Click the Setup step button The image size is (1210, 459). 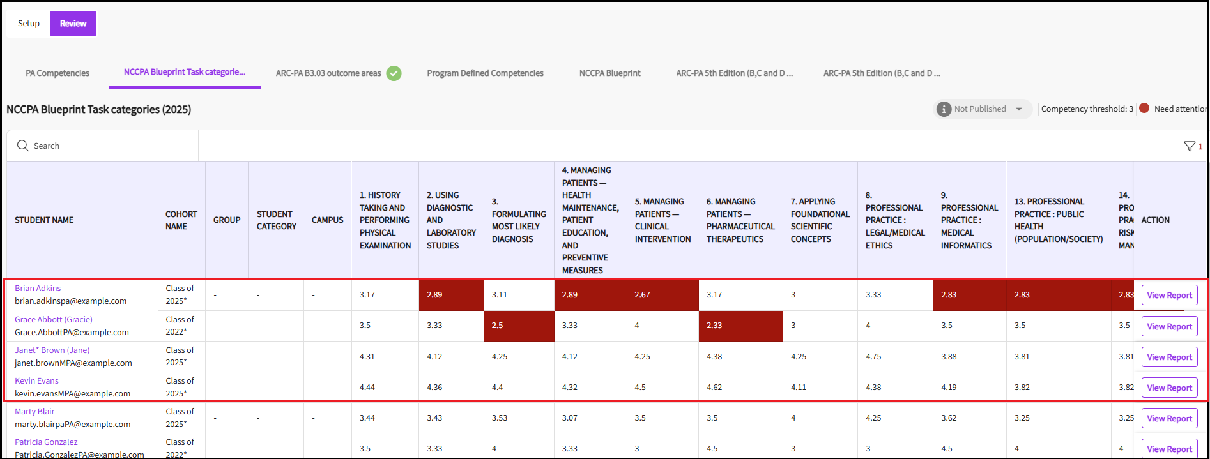[29, 24]
